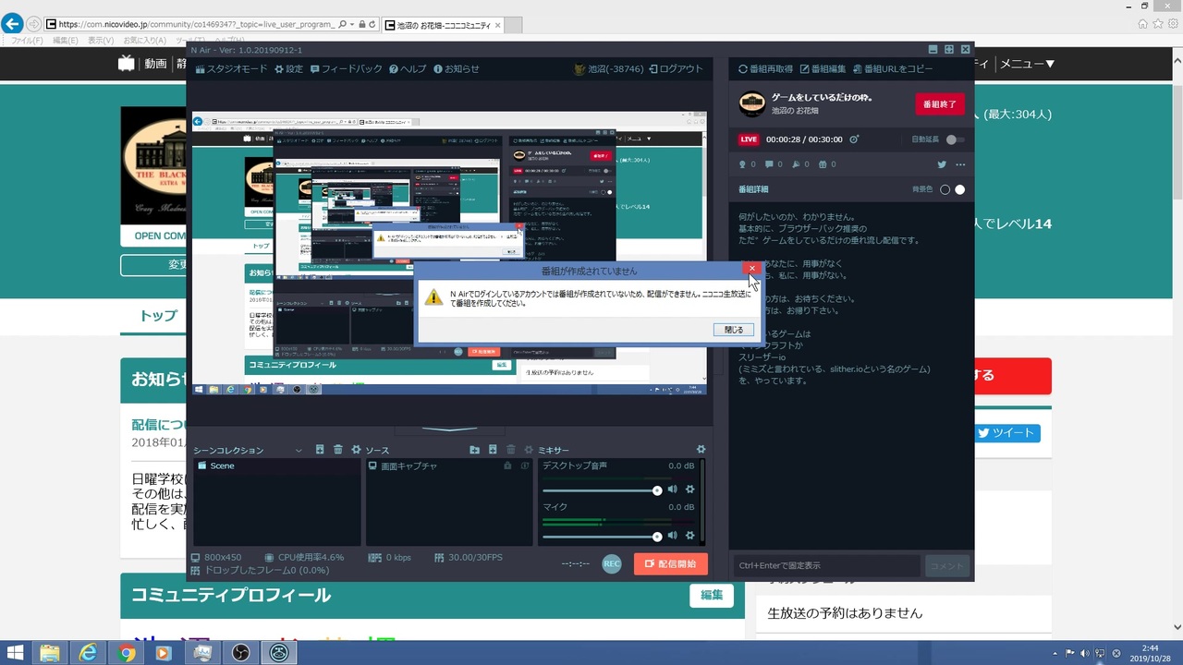Click the extend-time clock icon beside timer
The width and height of the screenshot is (1183, 665).
(x=854, y=139)
